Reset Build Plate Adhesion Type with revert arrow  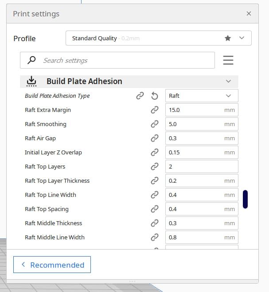[x=155, y=96]
